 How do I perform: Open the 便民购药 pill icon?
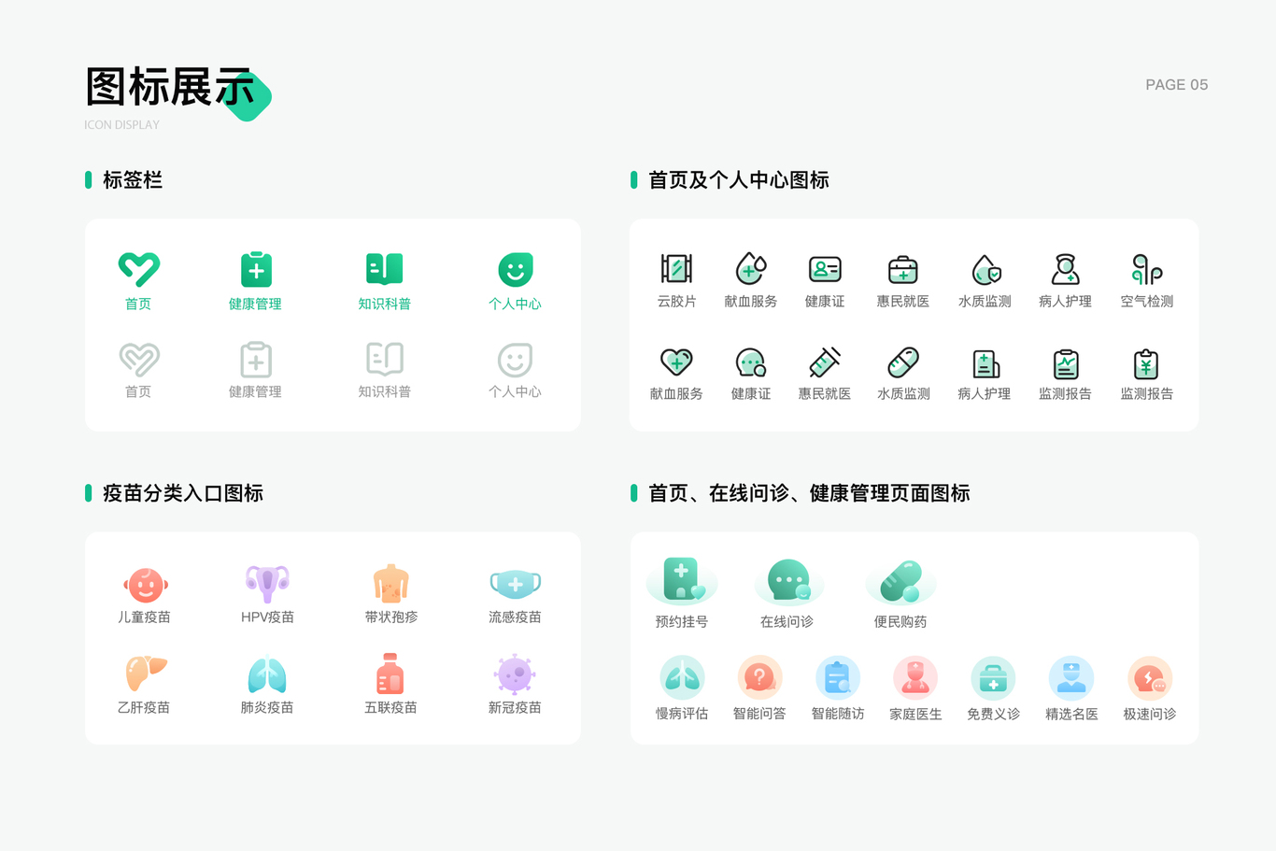click(x=900, y=581)
